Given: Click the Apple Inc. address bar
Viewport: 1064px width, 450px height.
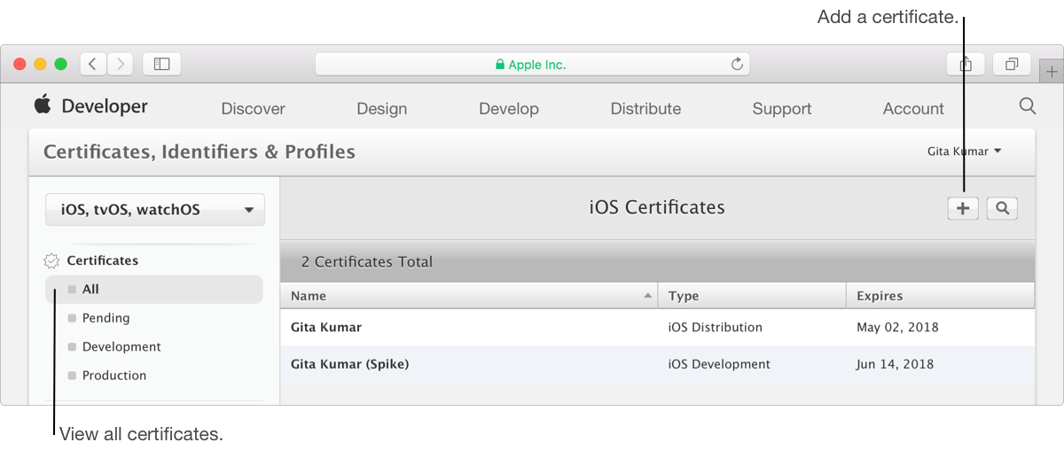Looking at the screenshot, I should (x=532, y=64).
